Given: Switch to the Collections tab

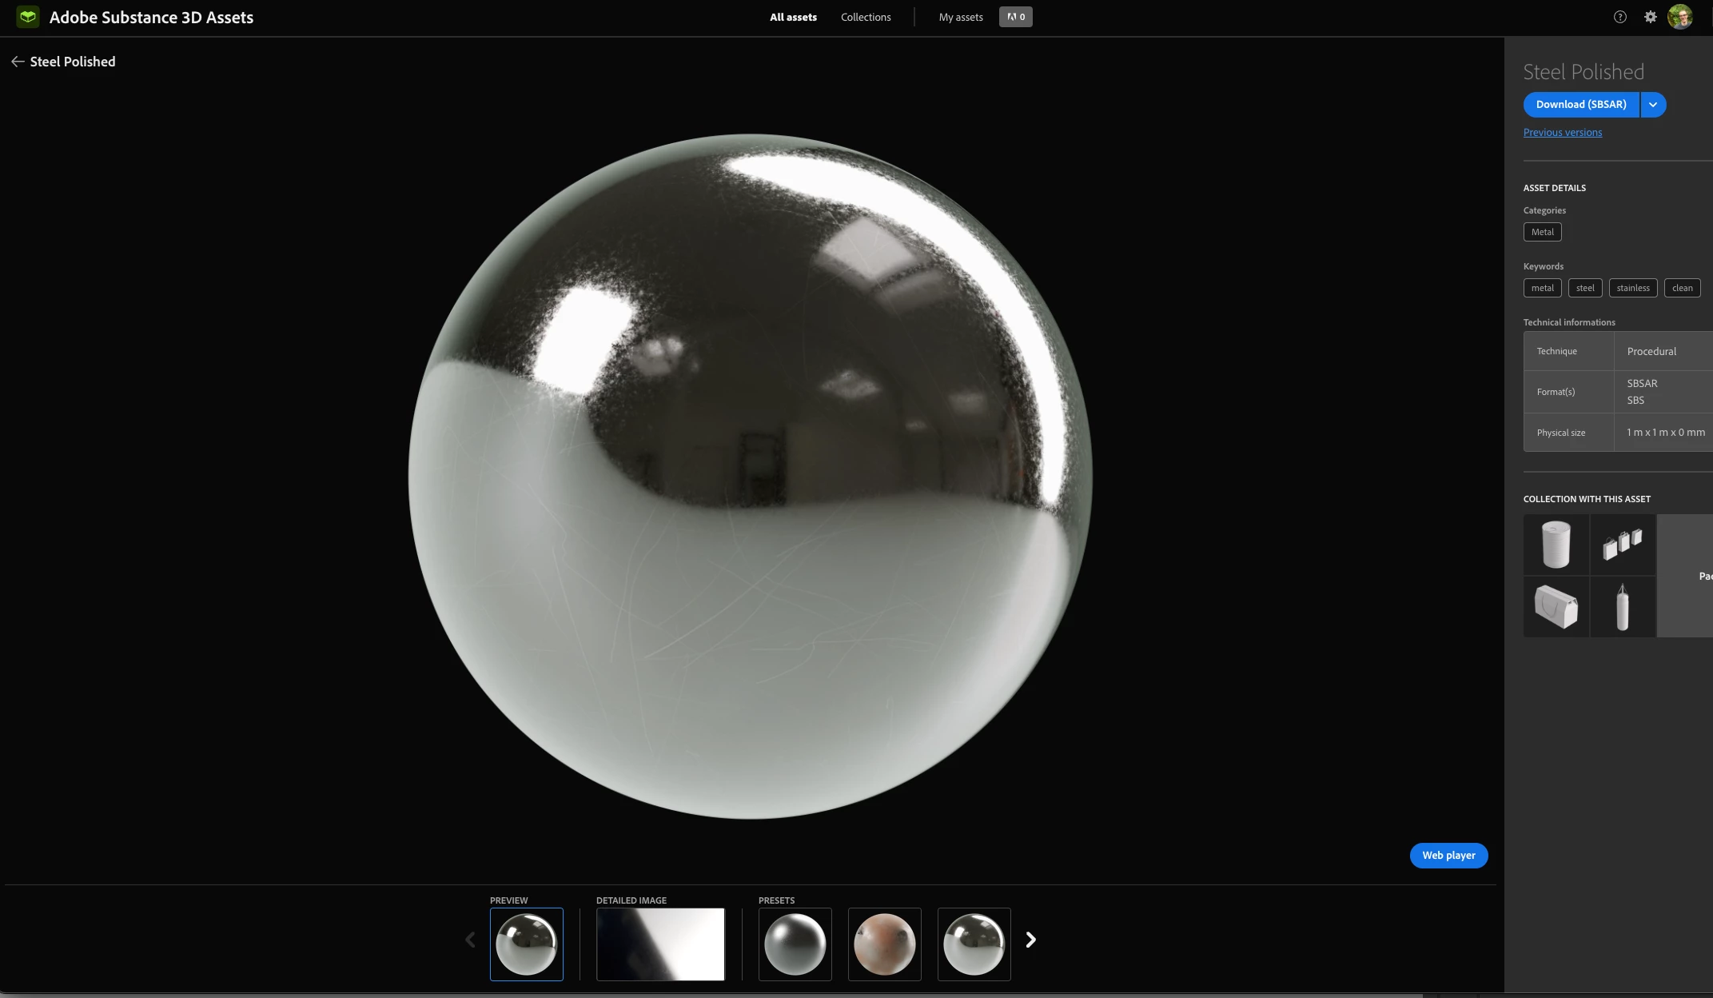Looking at the screenshot, I should [865, 17].
